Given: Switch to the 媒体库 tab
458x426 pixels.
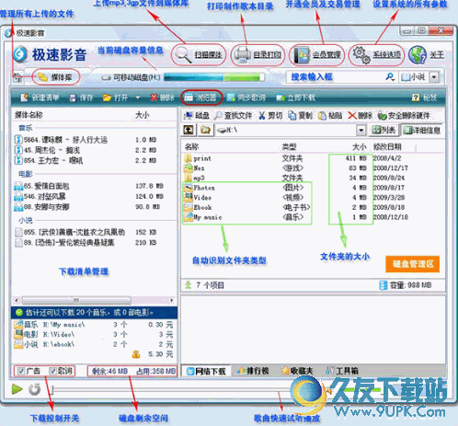Looking at the screenshot, I should 55,77.
